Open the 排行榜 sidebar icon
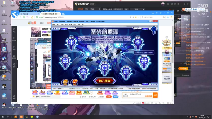The image size is (212, 119). 14,39
